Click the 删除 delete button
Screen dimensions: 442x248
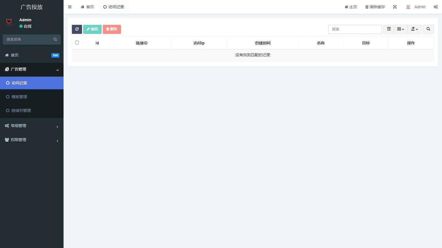click(x=112, y=29)
